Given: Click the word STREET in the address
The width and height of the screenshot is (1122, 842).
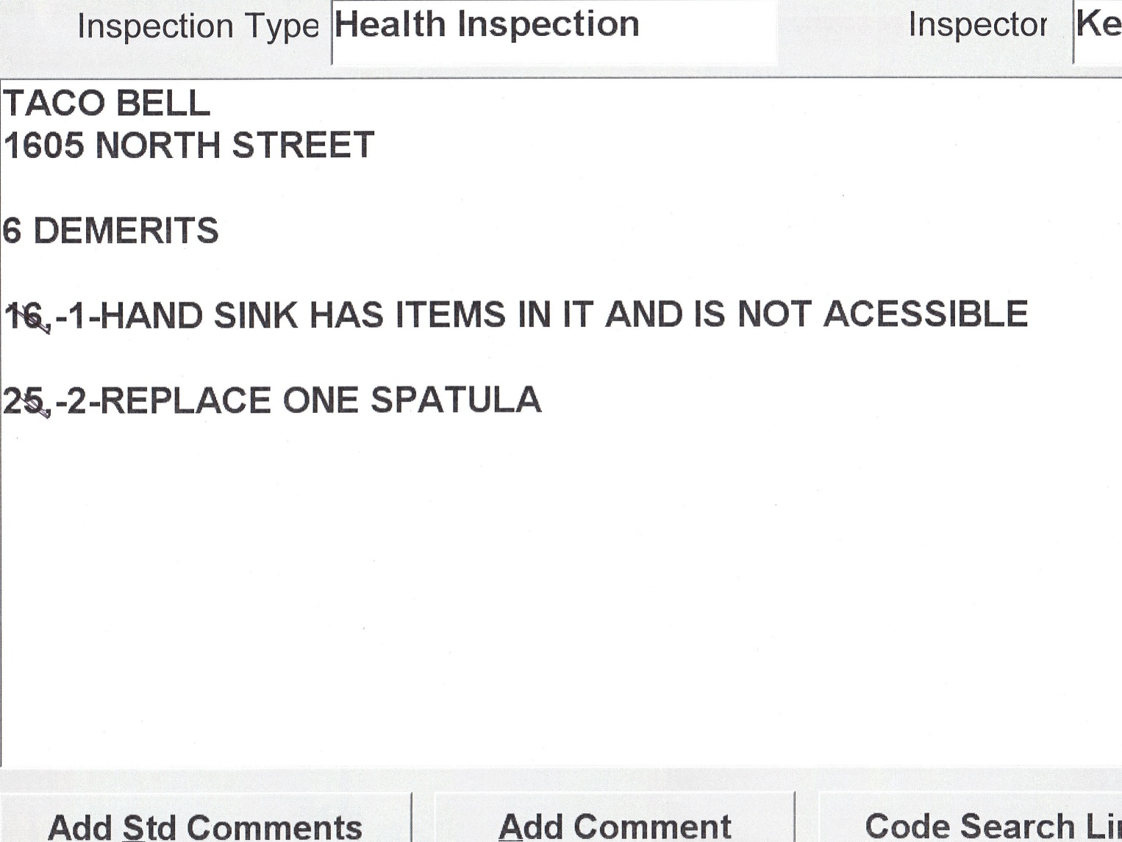Looking at the screenshot, I should pos(303,145).
